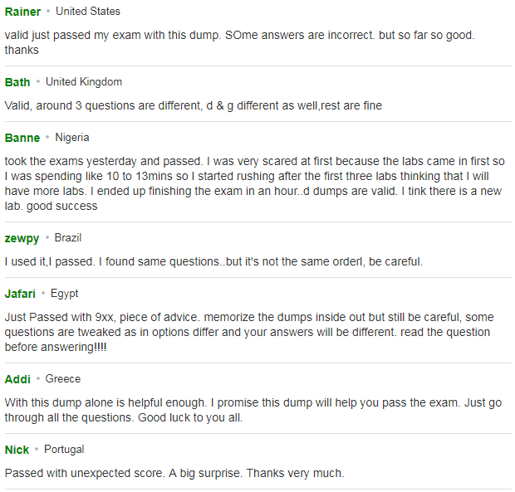Screen dimensions: 515x492
Task: Open Rainer's user profile name
Action: pos(22,12)
